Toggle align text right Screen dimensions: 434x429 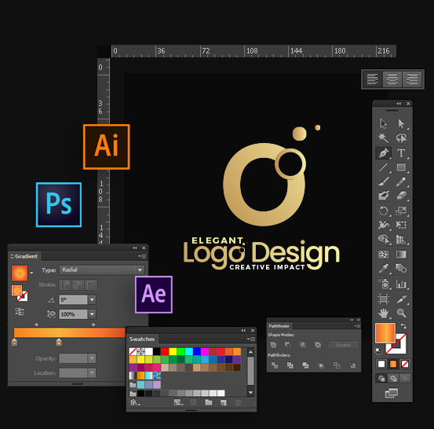click(x=412, y=79)
